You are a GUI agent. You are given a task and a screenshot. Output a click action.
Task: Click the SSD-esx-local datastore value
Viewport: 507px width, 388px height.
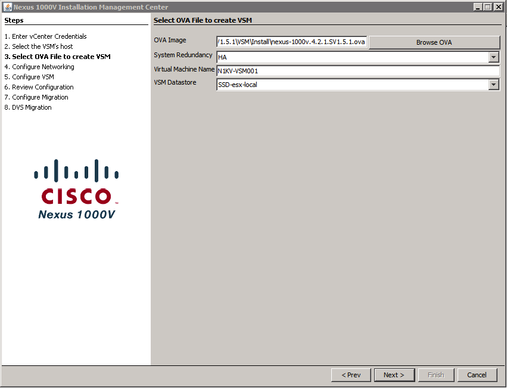[238, 85]
